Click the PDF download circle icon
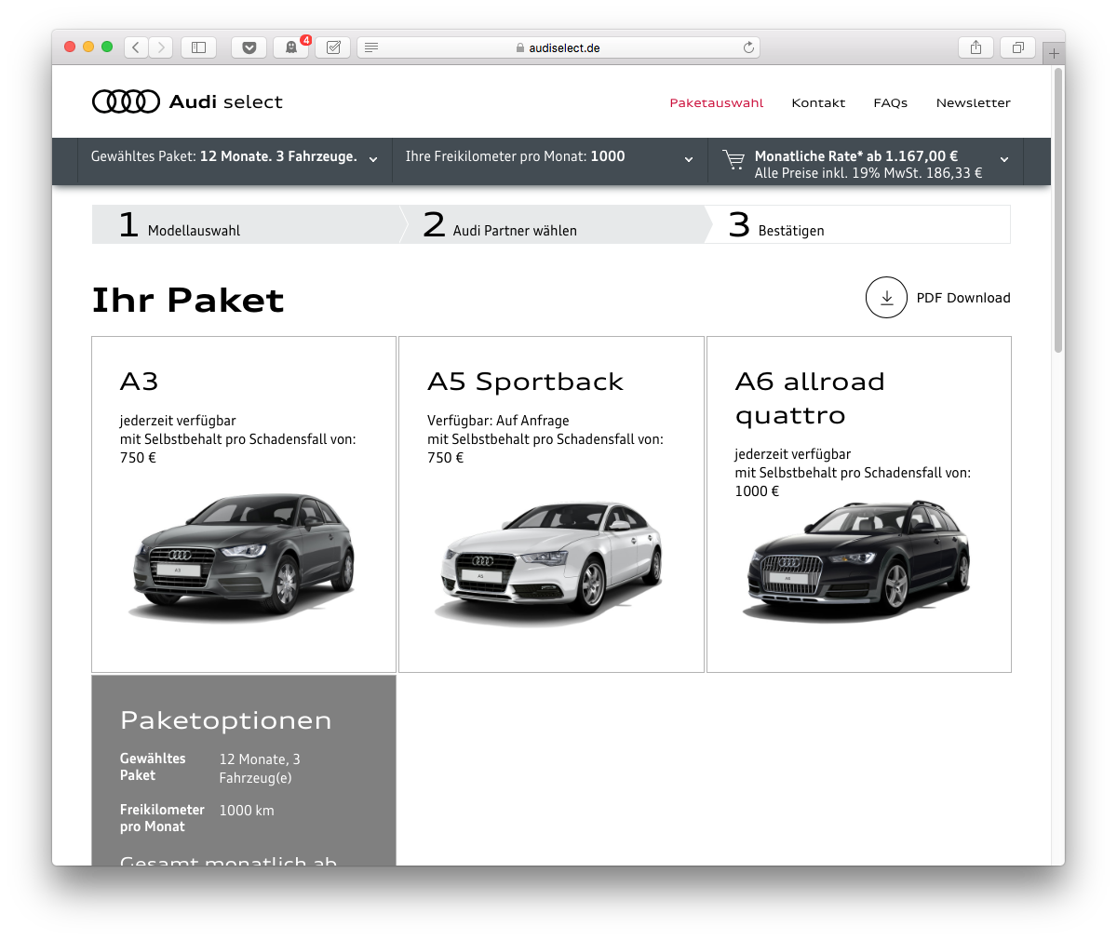This screenshot has width=1117, height=940. [886, 298]
